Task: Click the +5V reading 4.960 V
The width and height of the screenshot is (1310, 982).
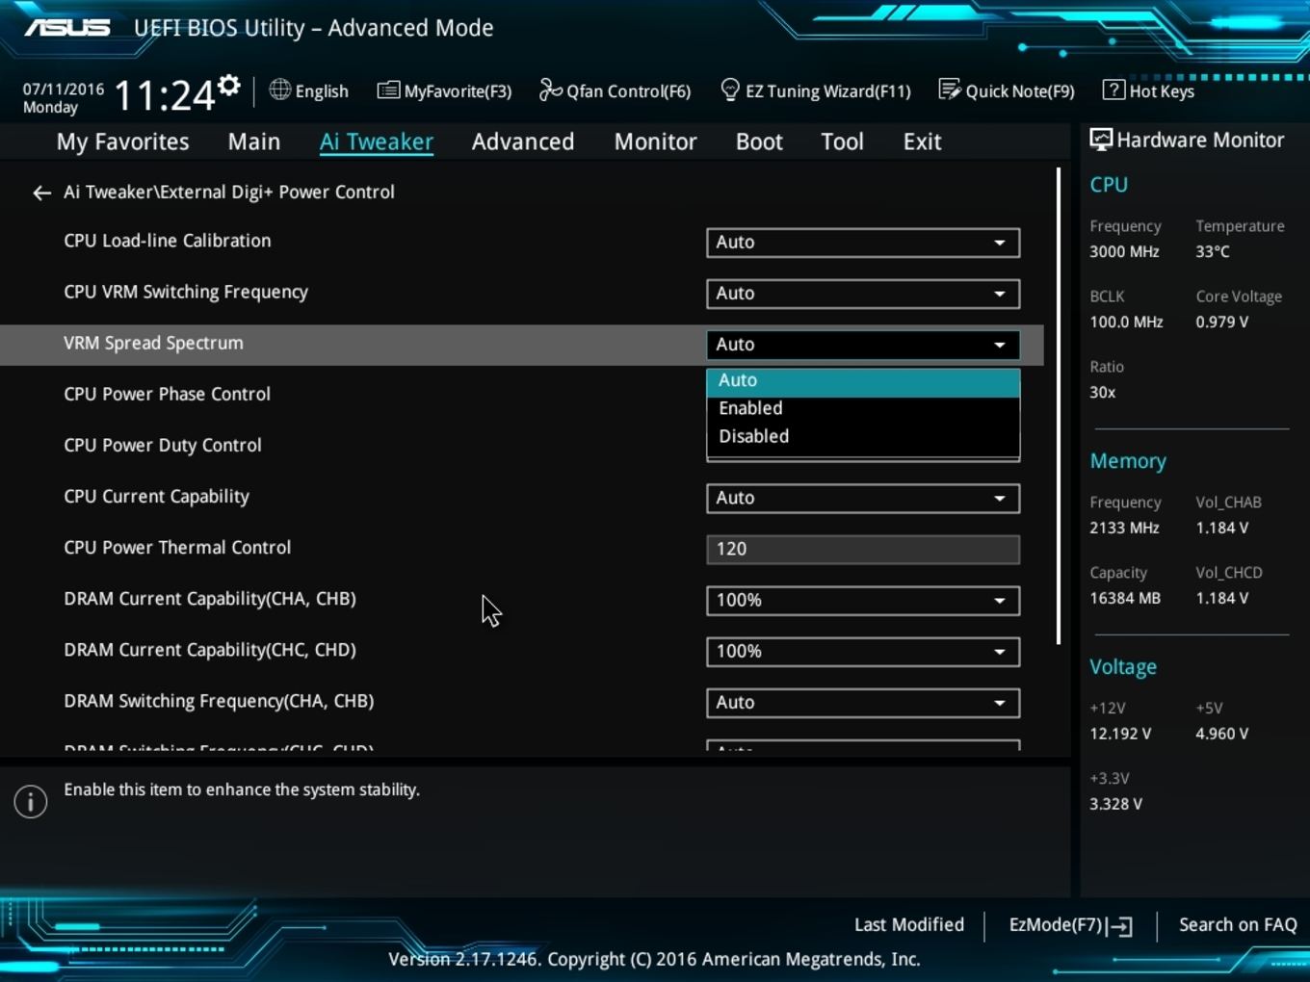Action: [1221, 734]
